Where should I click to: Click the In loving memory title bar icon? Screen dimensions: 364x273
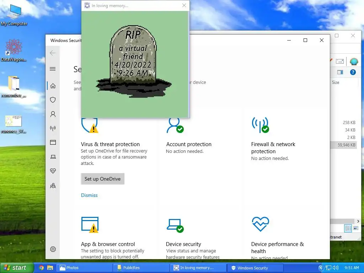(87, 6)
